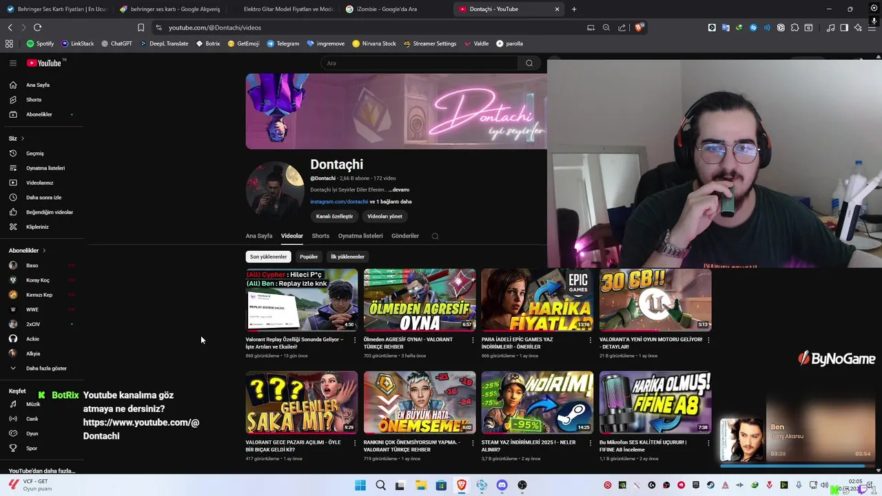Open the Epic Games Harika Fiyatlar thumbnail
This screenshot has width=882, height=496.
537,300
